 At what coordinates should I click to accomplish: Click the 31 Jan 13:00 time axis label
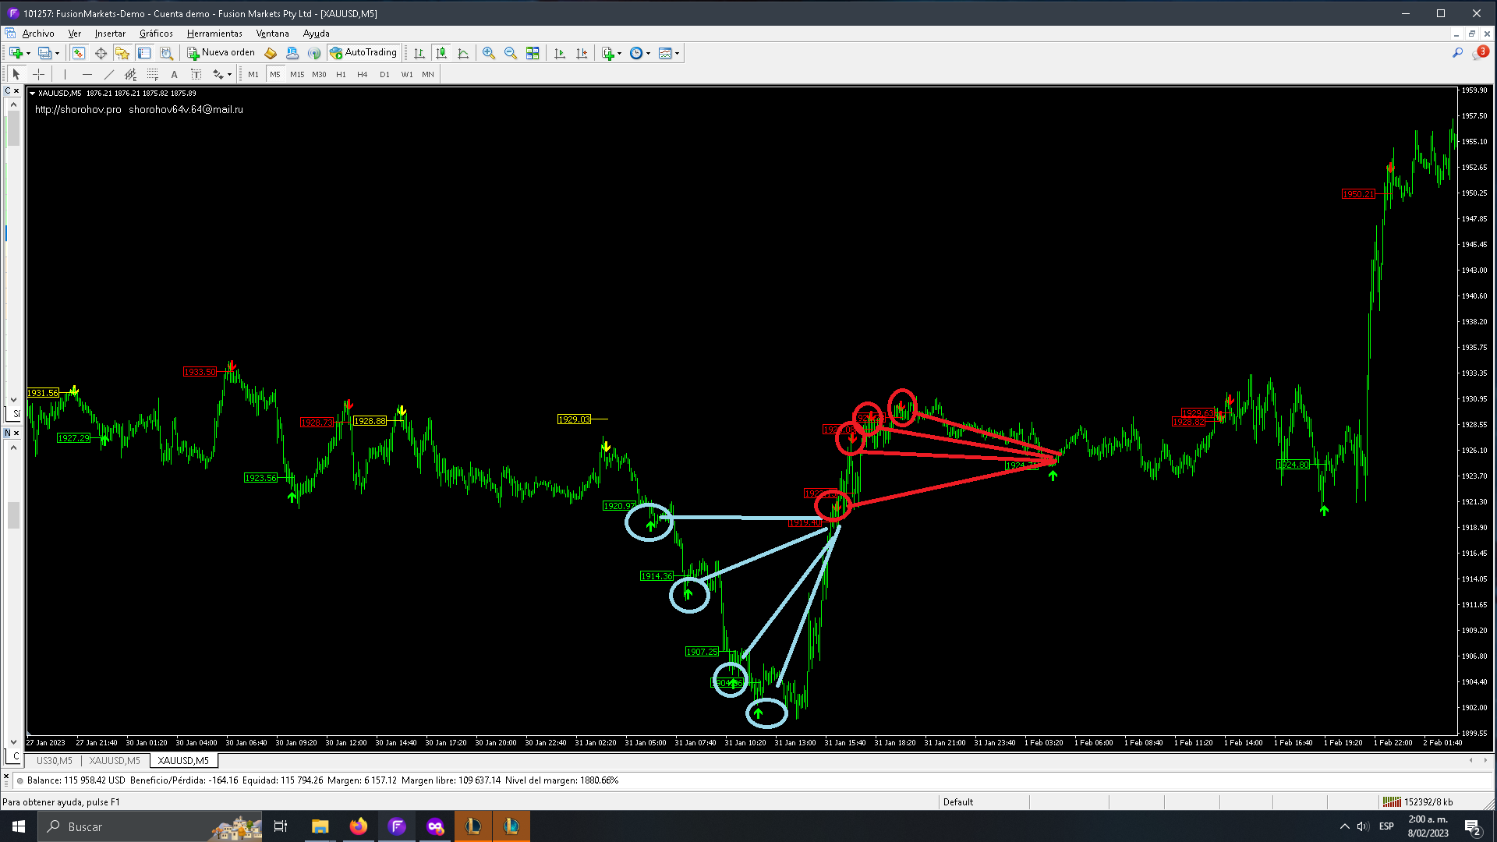pyautogui.click(x=795, y=743)
